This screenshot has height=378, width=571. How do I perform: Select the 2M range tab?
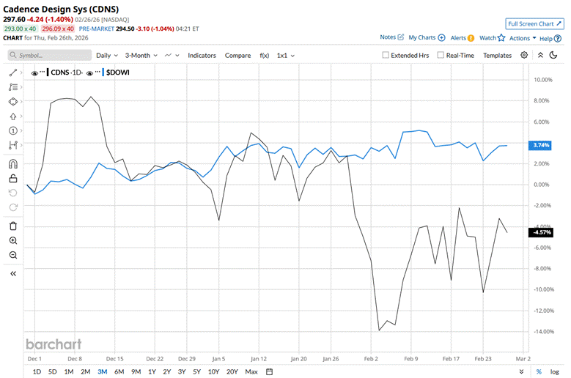(x=86, y=372)
